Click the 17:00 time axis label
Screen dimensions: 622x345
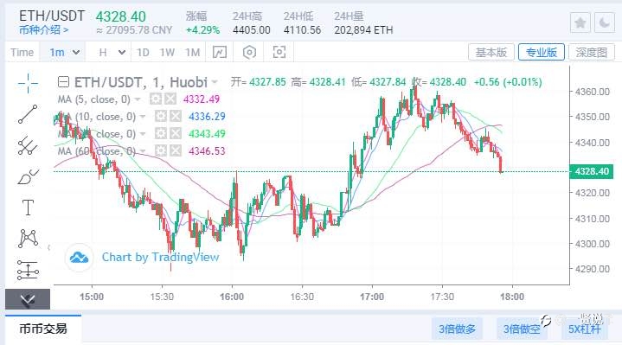pyautogui.click(x=372, y=297)
